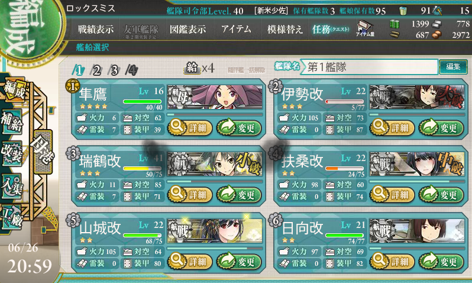The width and height of the screenshot is (472, 283).
Task: Click 変更 change for 伊勢改
Action: pyautogui.click(x=441, y=128)
